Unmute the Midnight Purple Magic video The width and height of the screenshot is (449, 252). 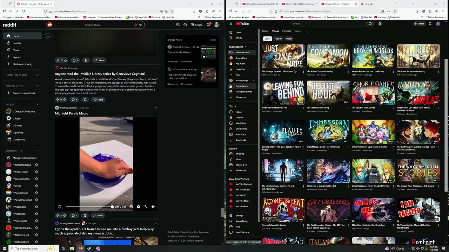153,207
